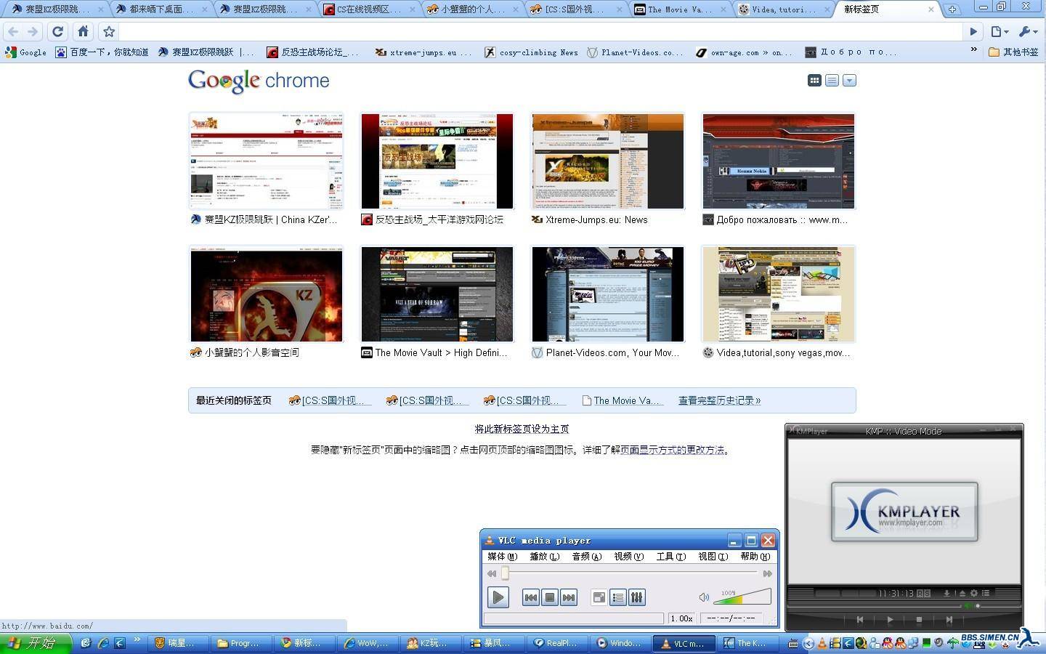
Task: Mute VLC with speaker icon
Action: tap(703, 597)
